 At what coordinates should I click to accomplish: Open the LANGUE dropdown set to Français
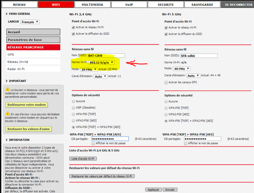click(30, 22)
